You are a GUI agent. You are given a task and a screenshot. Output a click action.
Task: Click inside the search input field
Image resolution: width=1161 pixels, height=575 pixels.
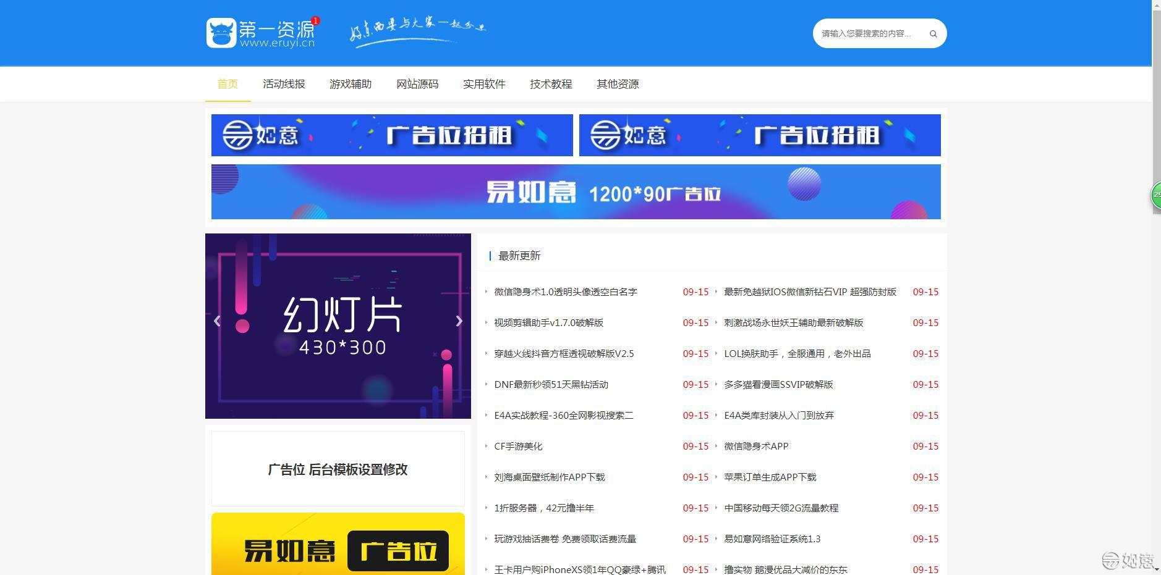point(872,33)
